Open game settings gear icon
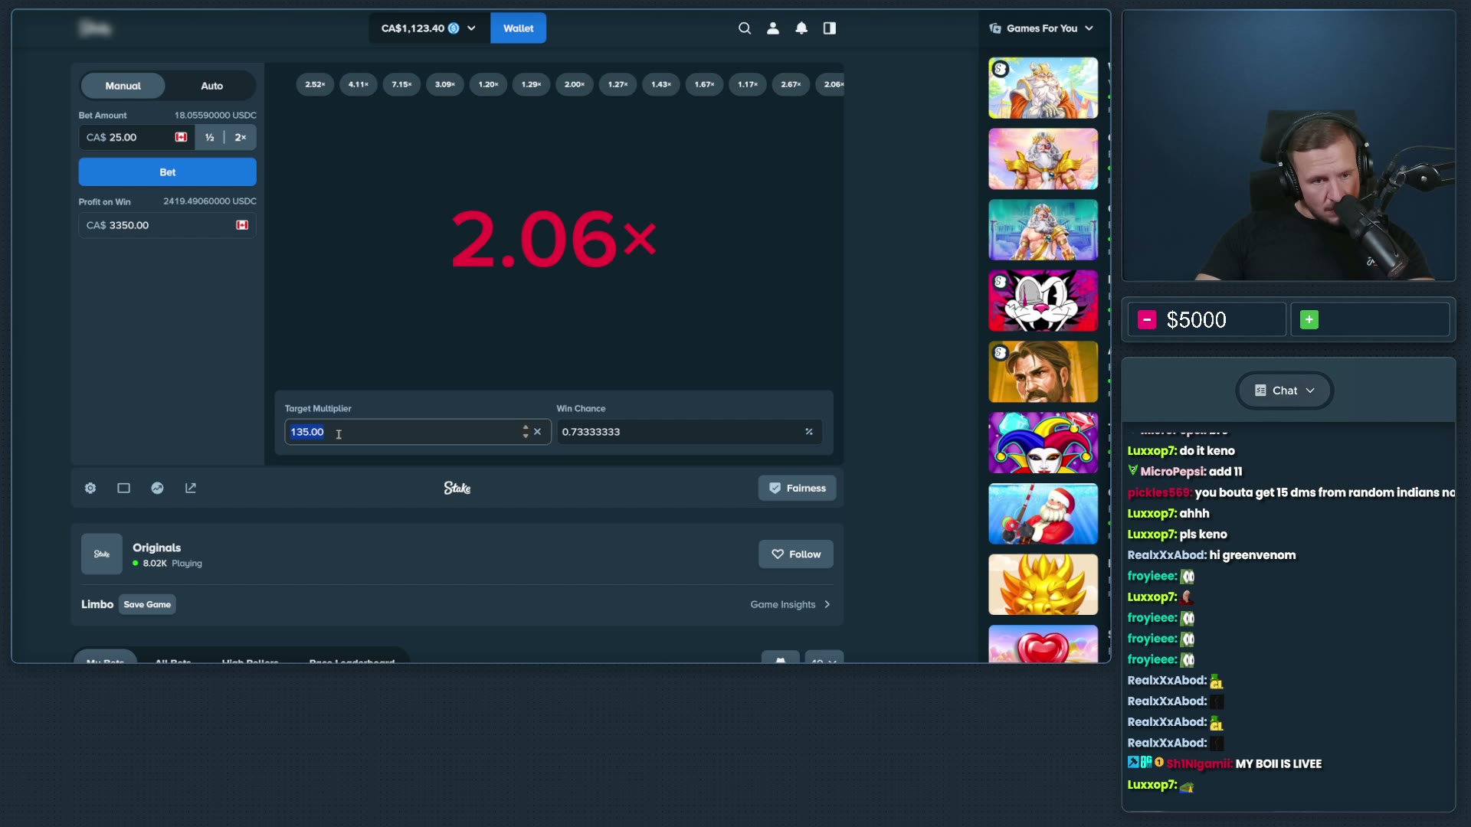 [x=90, y=488]
